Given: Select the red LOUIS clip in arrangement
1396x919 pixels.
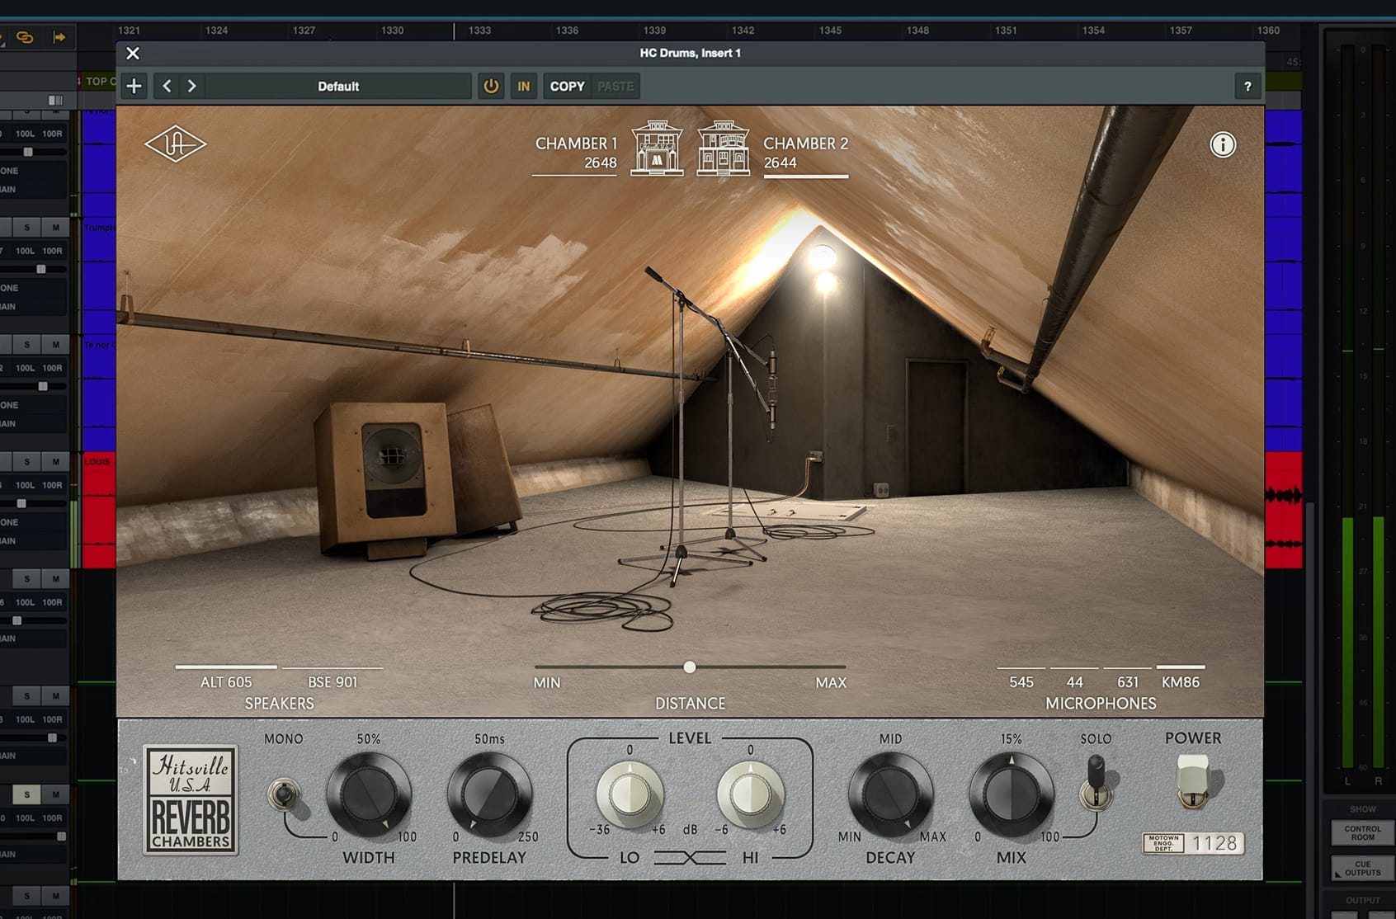Looking at the screenshot, I should point(98,510).
